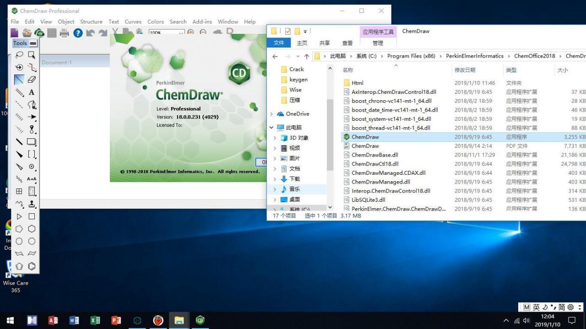Open the Colors menu
The width and height of the screenshot is (586, 329).
click(155, 22)
